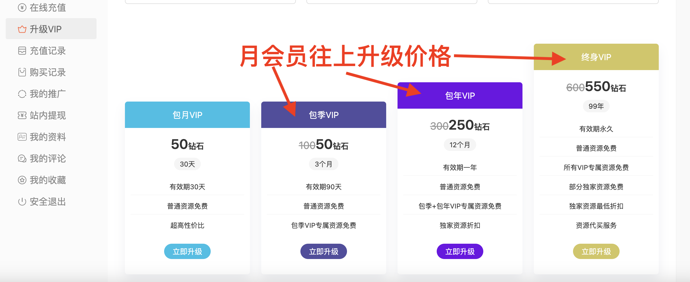
Task: Upgrade to 包月VIP with 立即升级 button
Action: [x=187, y=251]
